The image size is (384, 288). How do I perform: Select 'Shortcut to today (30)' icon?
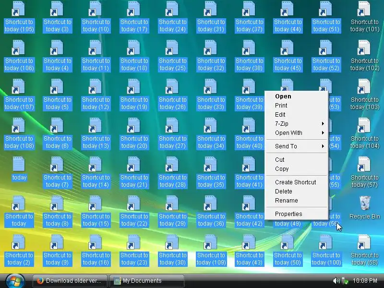[x=173, y=251]
